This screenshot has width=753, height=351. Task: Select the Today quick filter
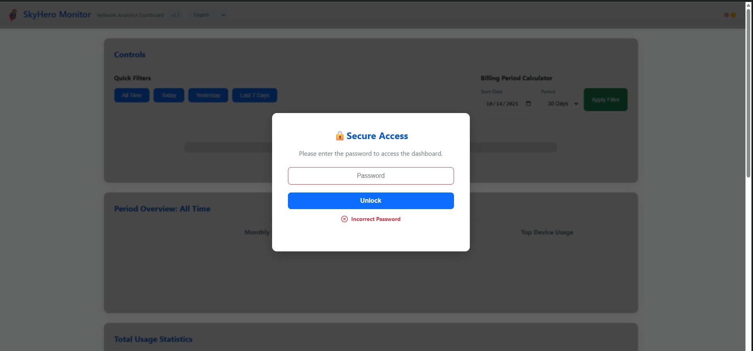pyautogui.click(x=169, y=95)
